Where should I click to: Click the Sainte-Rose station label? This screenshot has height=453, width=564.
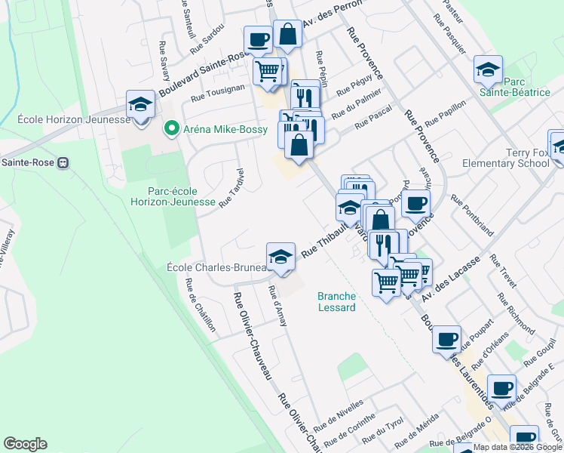click(x=28, y=162)
